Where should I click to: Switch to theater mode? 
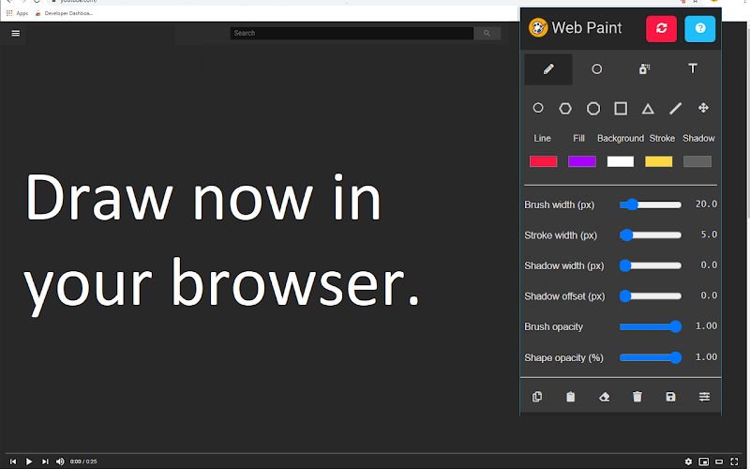[x=719, y=461]
